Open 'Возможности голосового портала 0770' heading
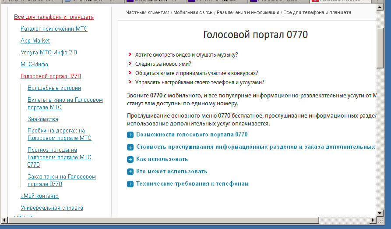The height and width of the screenshot is (229, 391). click(192, 135)
